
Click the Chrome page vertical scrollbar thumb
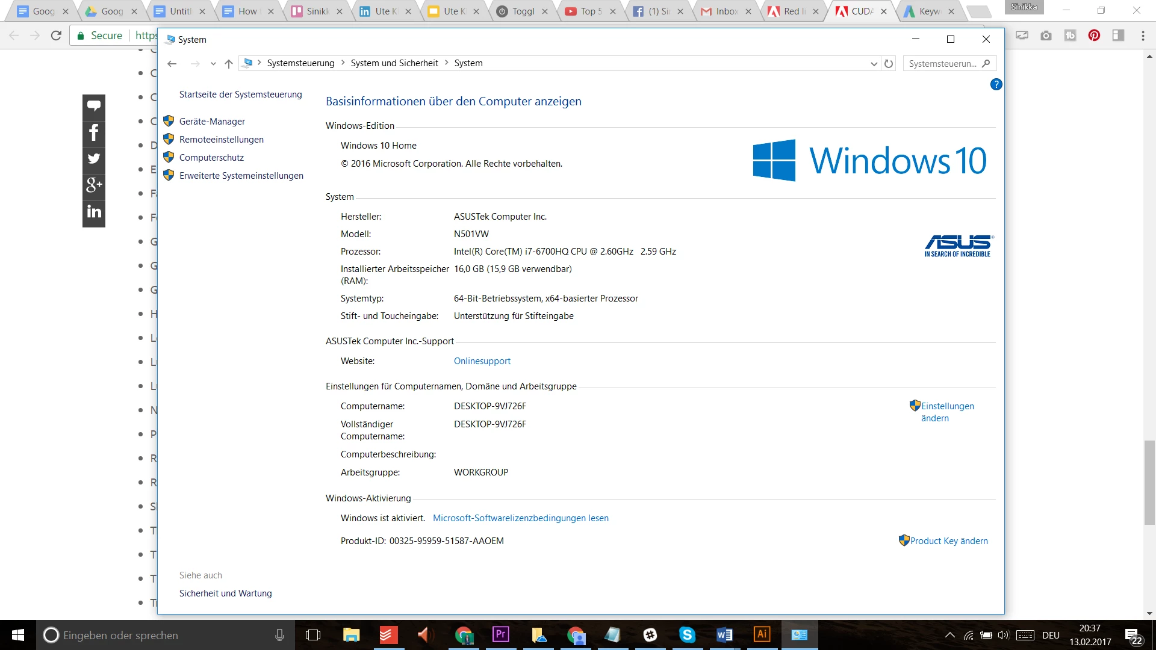[x=1149, y=481]
